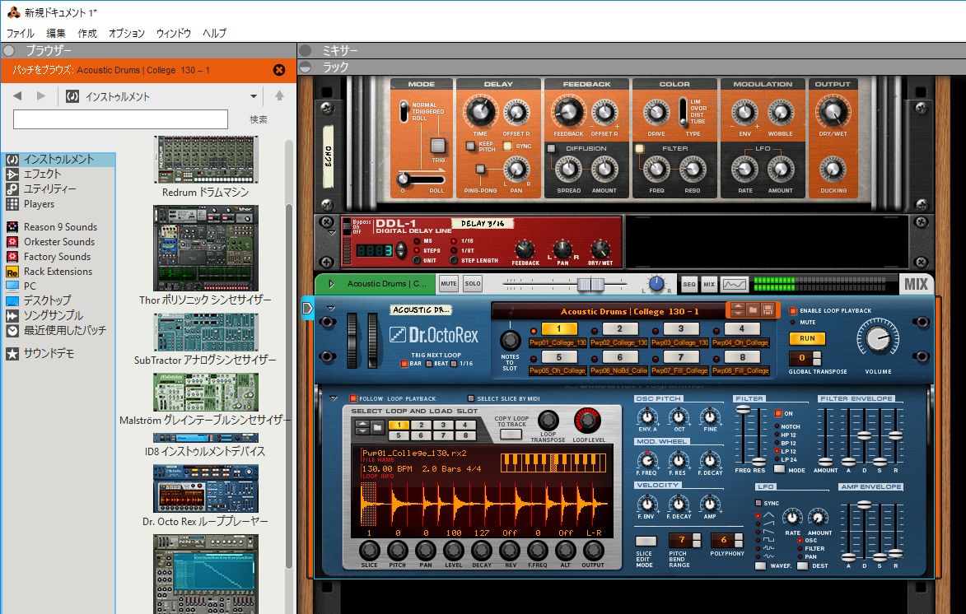Click the Echo Trig button
Viewport: 966px width, 614px height.
(438, 146)
